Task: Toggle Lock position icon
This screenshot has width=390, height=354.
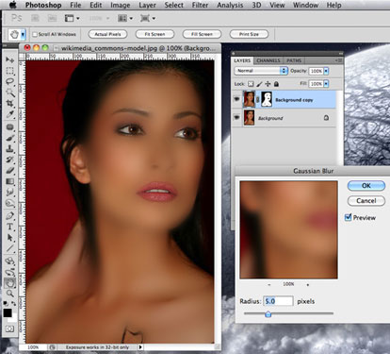Action: click(268, 84)
